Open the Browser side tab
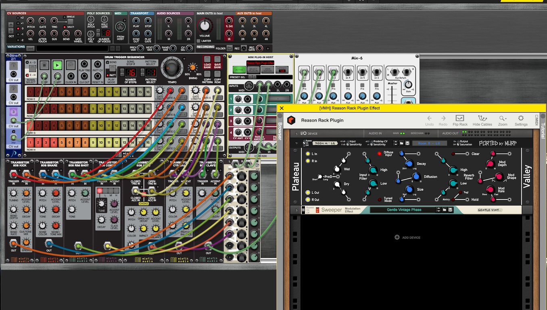Image resolution: width=547 pixels, height=310 pixels. [280, 131]
